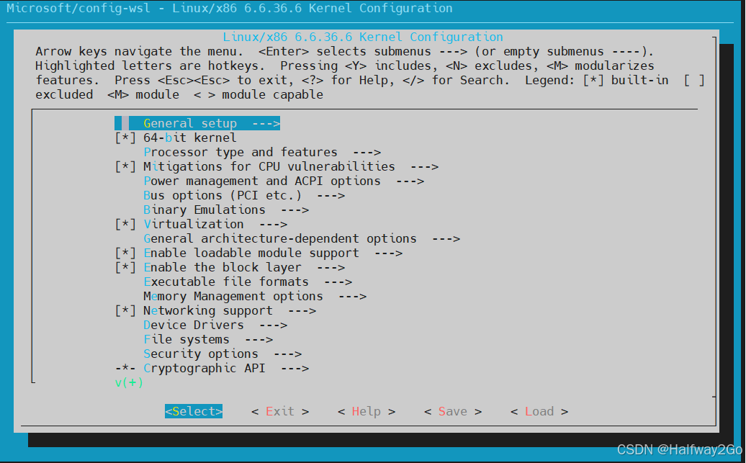Choose the Exit button

click(280, 411)
